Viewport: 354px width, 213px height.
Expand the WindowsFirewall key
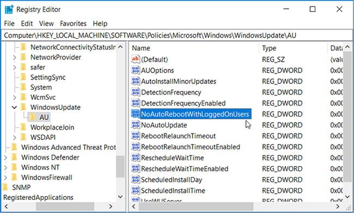[5, 178]
